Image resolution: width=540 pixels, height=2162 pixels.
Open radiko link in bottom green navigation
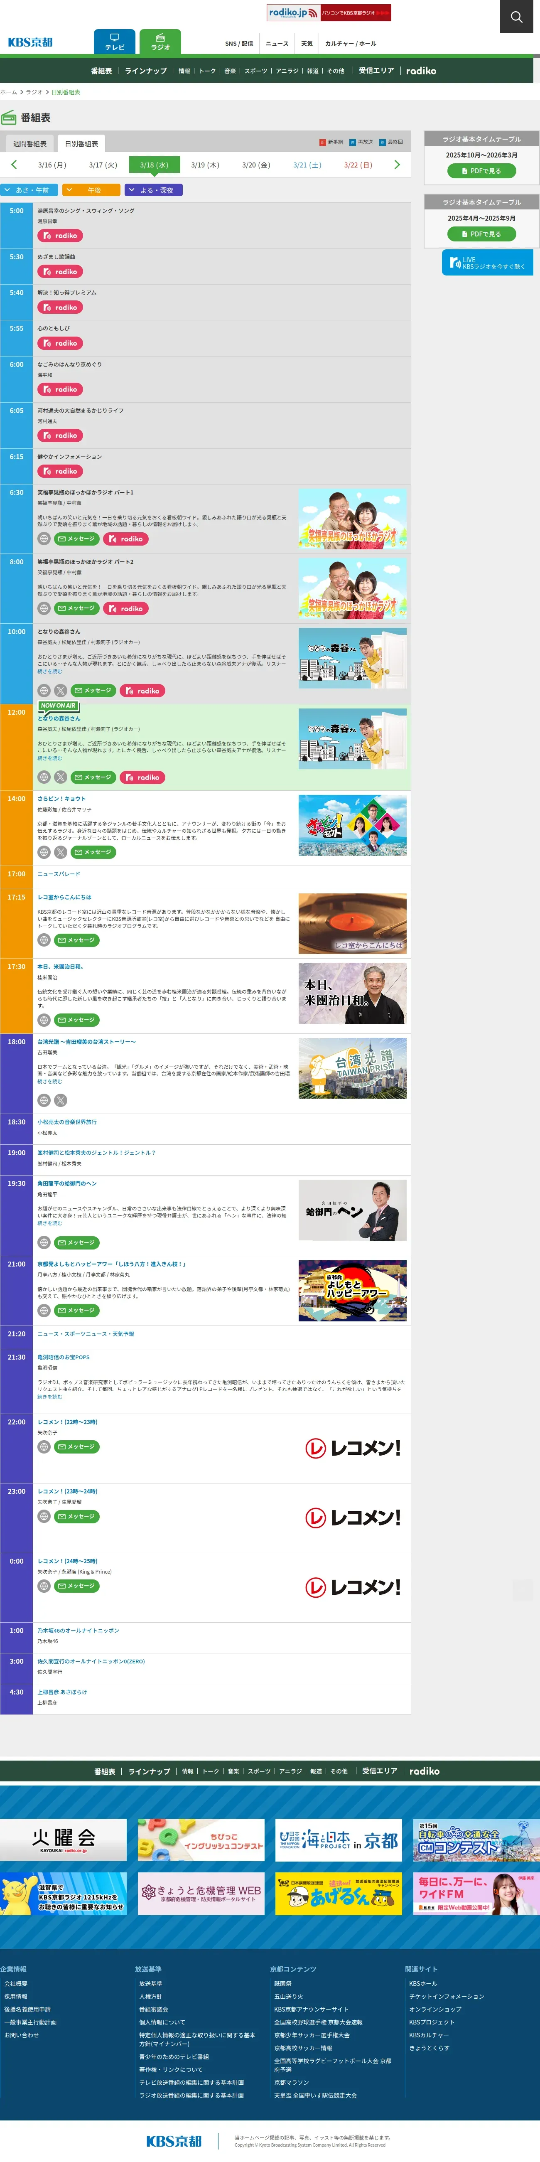pos(424,1772)
